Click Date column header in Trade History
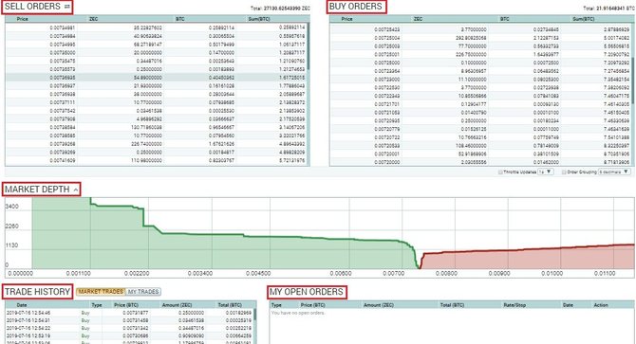The width and height of the screenshot is (636, 344). point(22,305)
